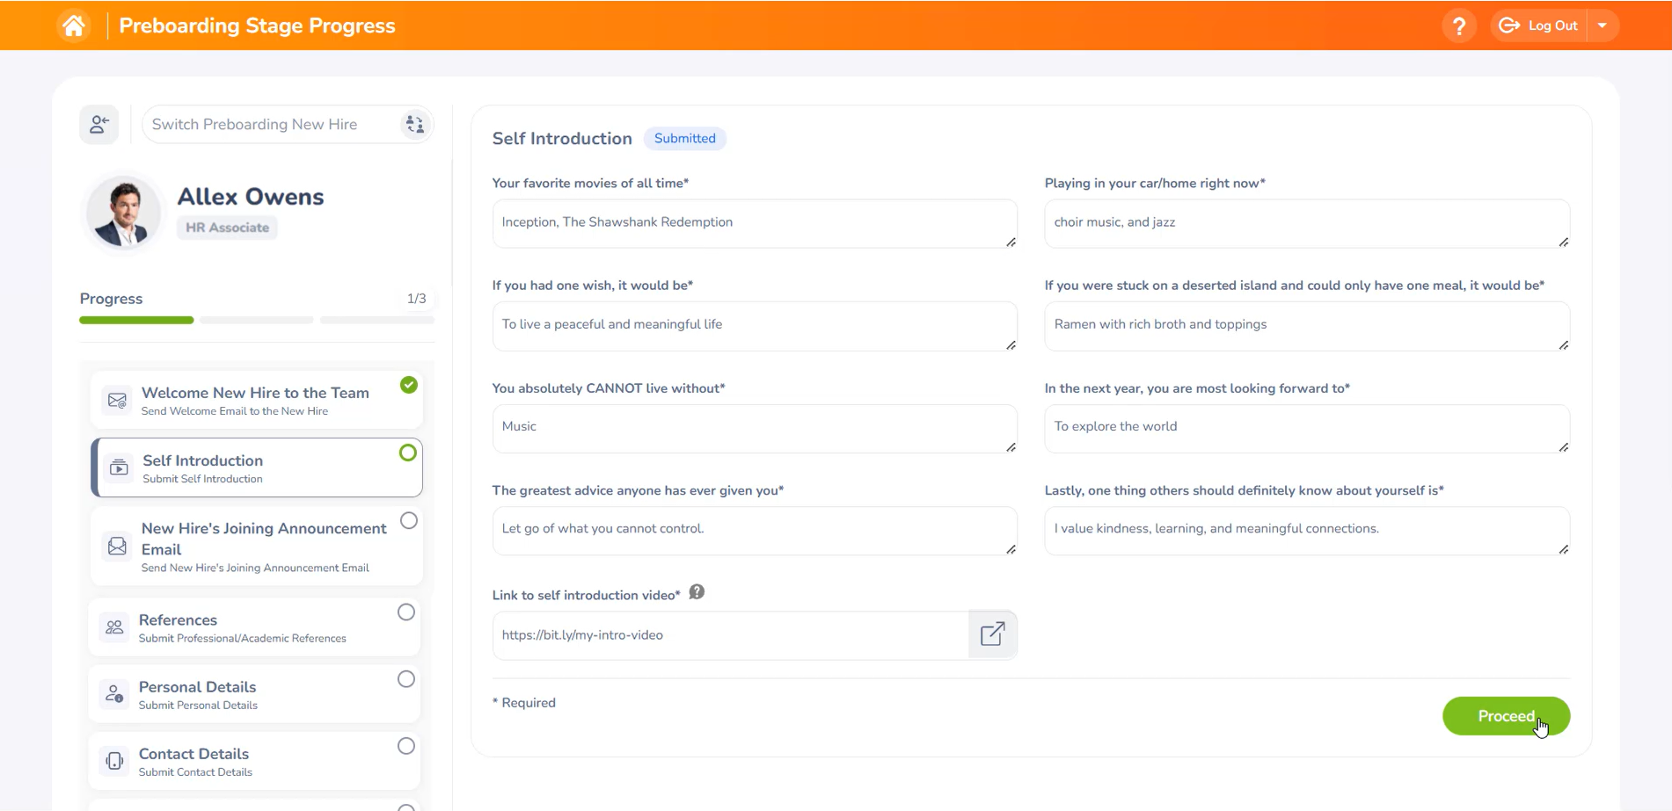Click the resize handle of favorite movies field
The height and width of the screenshot is (811, 1672).
[x=1011, y=243]
